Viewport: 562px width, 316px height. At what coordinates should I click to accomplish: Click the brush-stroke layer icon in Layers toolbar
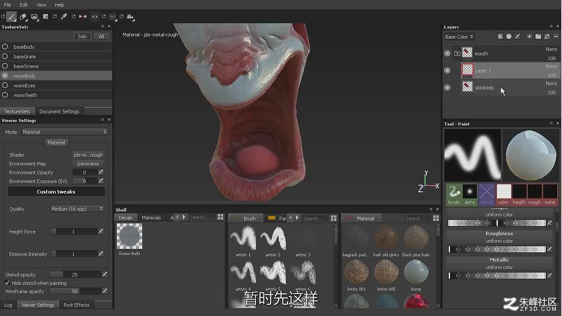518,36
